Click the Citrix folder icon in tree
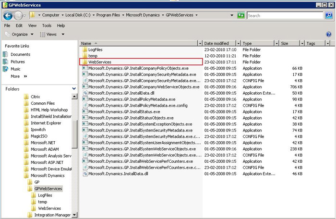The image size is (336, 219). [x=26, y=97]
